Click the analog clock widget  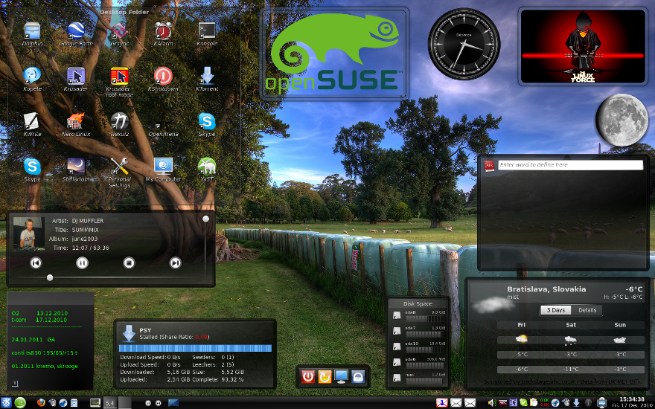click(464, 45)
